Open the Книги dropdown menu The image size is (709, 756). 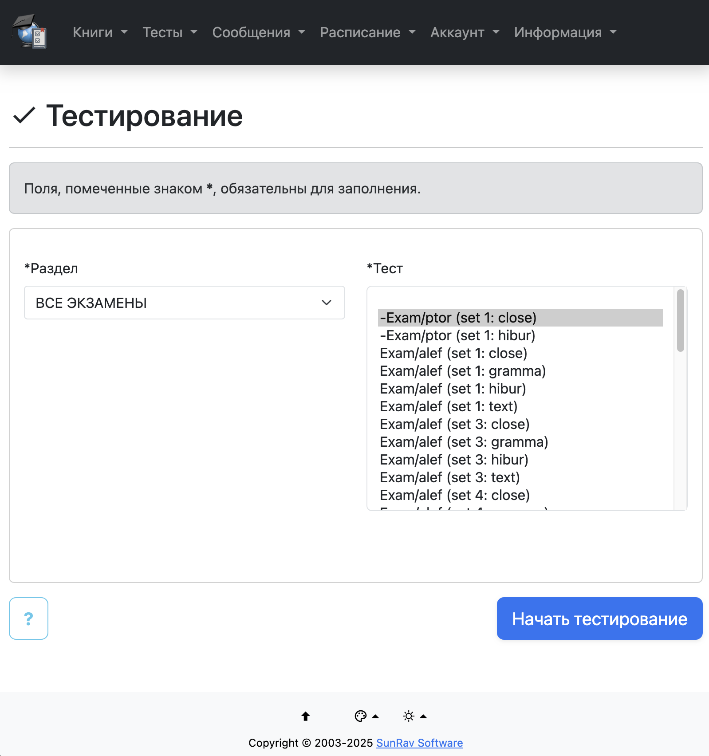[x=100, y=32]
